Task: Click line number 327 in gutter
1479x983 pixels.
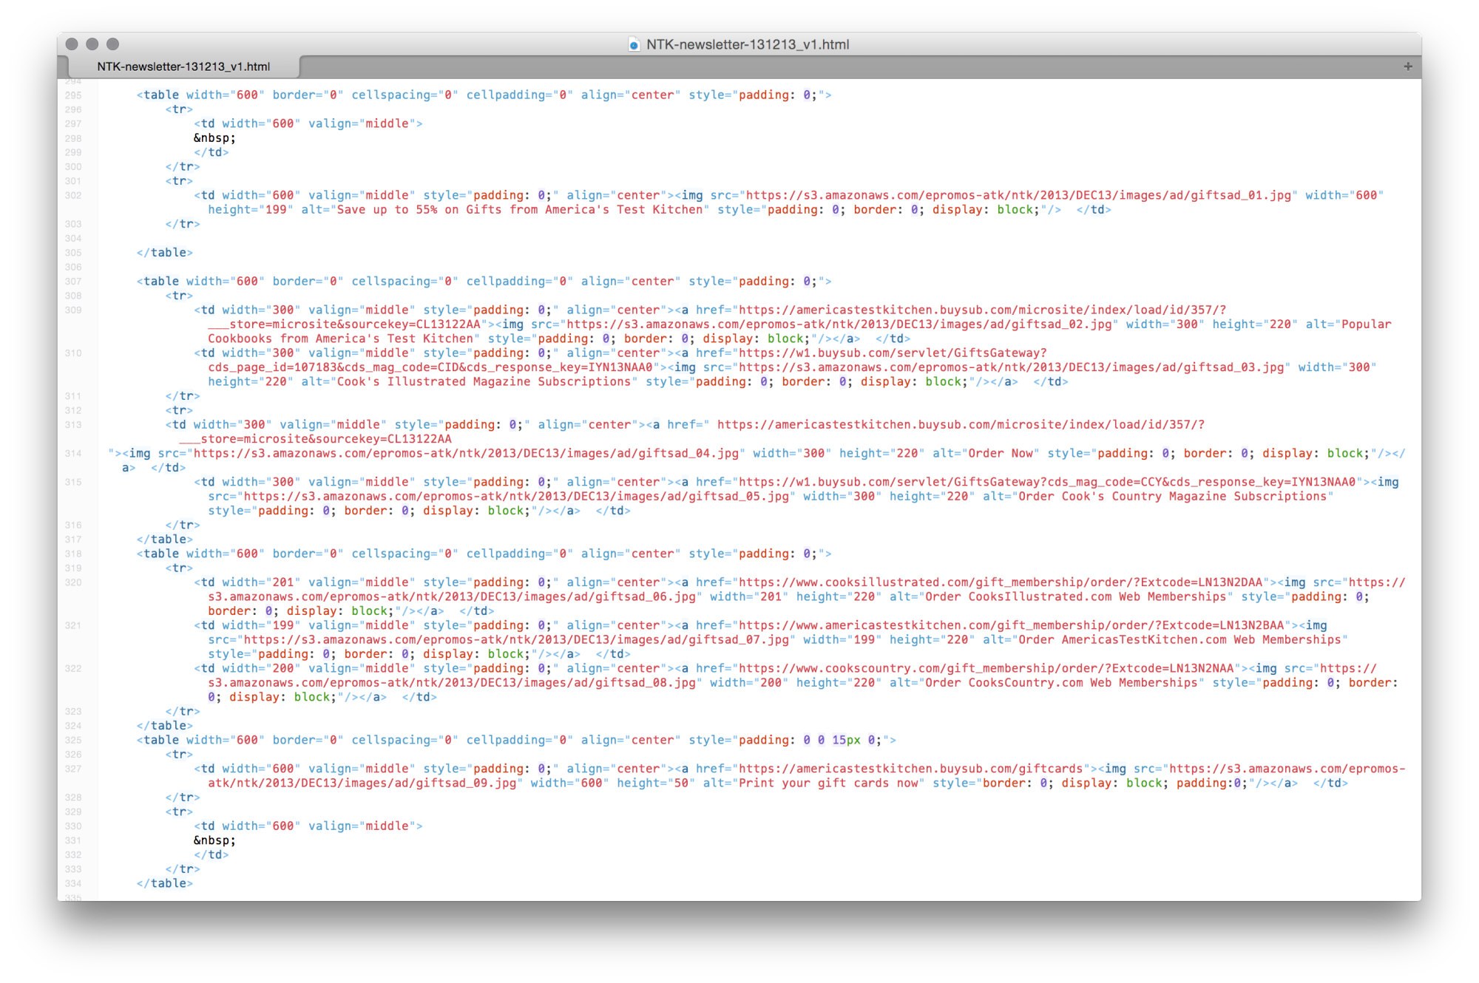Action: [73, 769]
